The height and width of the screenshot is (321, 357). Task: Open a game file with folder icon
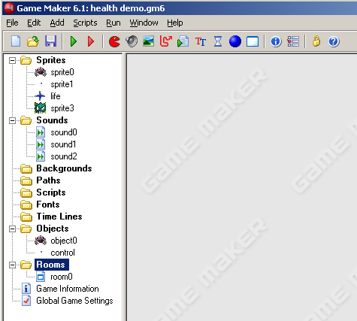tap(33, 41)
